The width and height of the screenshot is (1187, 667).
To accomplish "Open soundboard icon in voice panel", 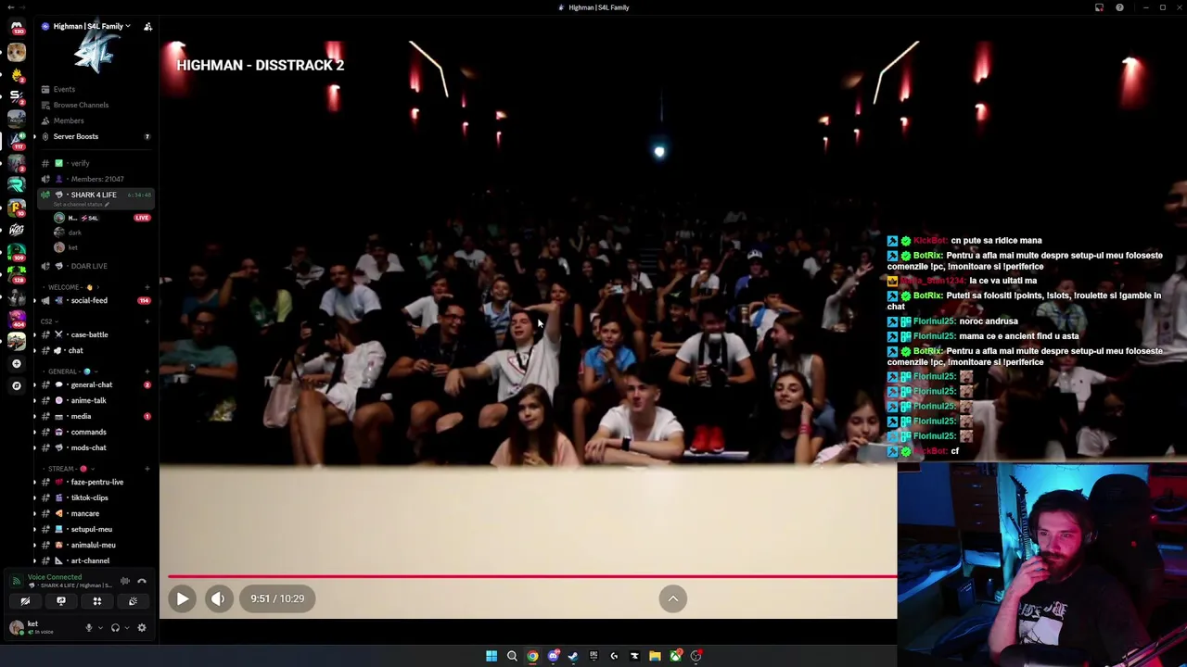I will pos(133,601).
